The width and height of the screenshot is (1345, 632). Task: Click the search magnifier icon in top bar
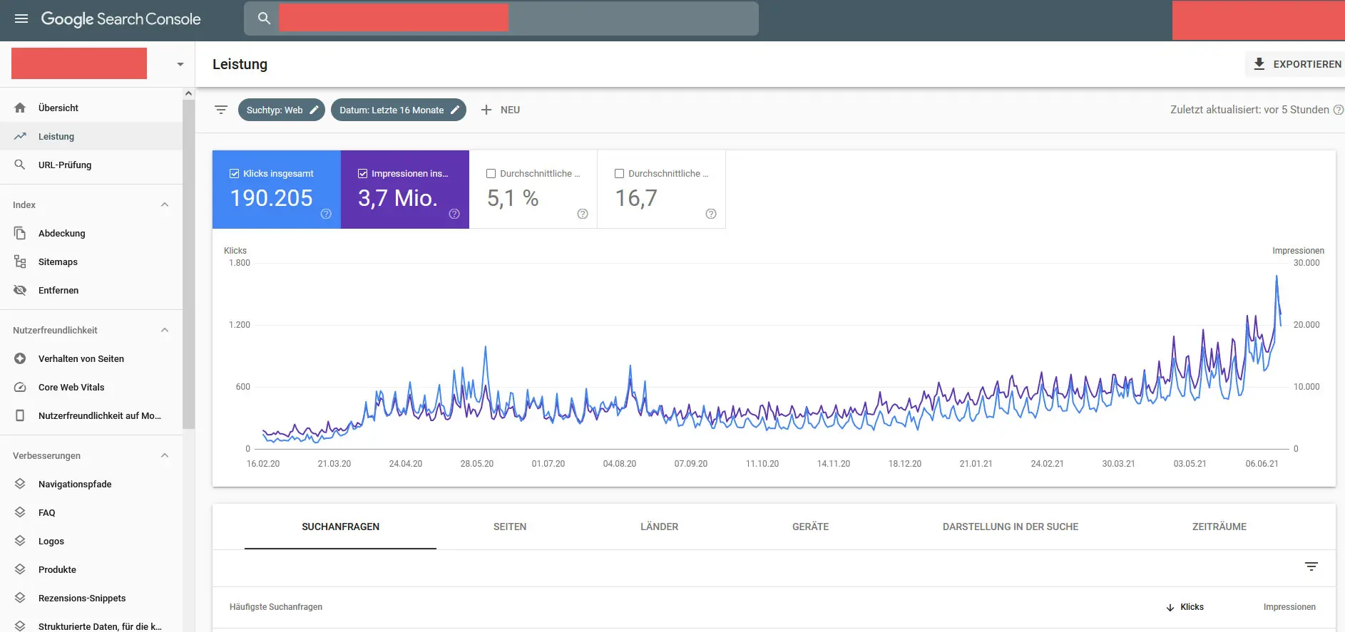pos(264,19)
